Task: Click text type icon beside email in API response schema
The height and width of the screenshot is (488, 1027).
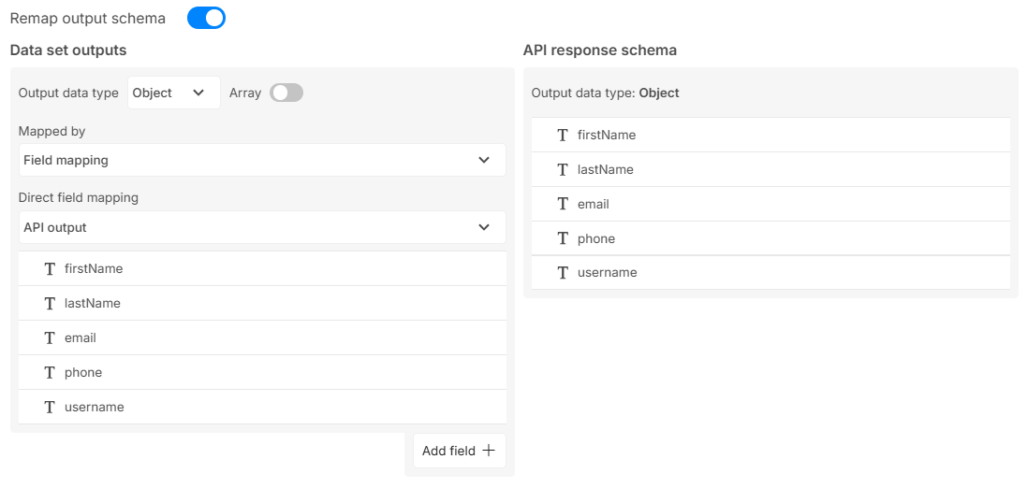Action: (563, 205)
